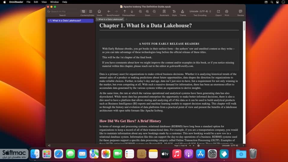Toggle sidebar via bottom-left status icon

(49, 145)
